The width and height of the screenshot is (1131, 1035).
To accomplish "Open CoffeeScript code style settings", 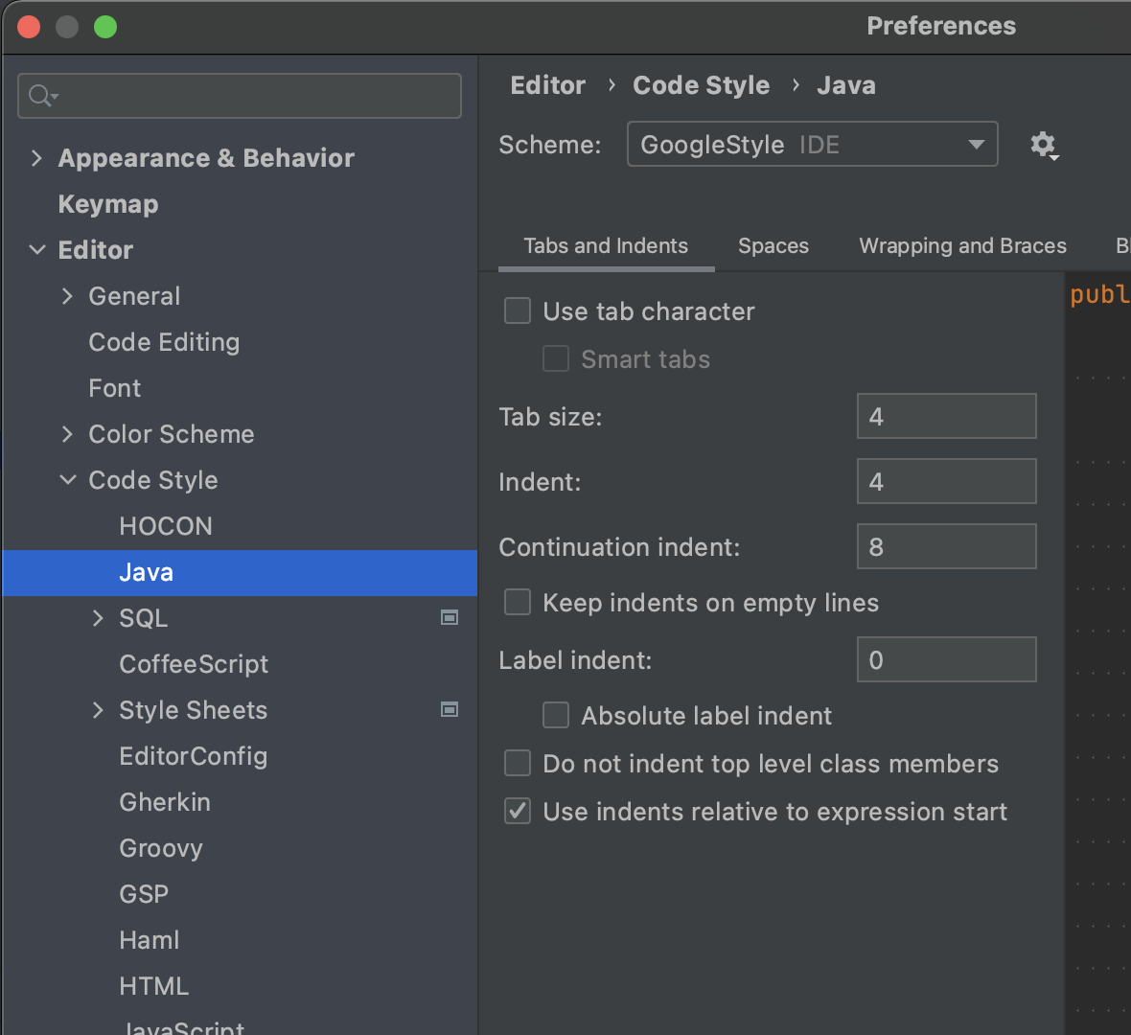I will pos(194,664).
